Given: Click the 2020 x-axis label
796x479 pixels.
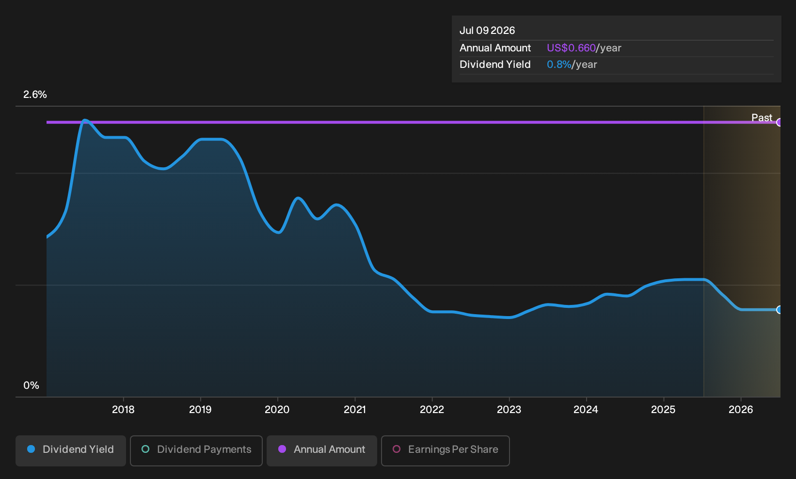Looking at the screenshot, I should tap(277, 410).
